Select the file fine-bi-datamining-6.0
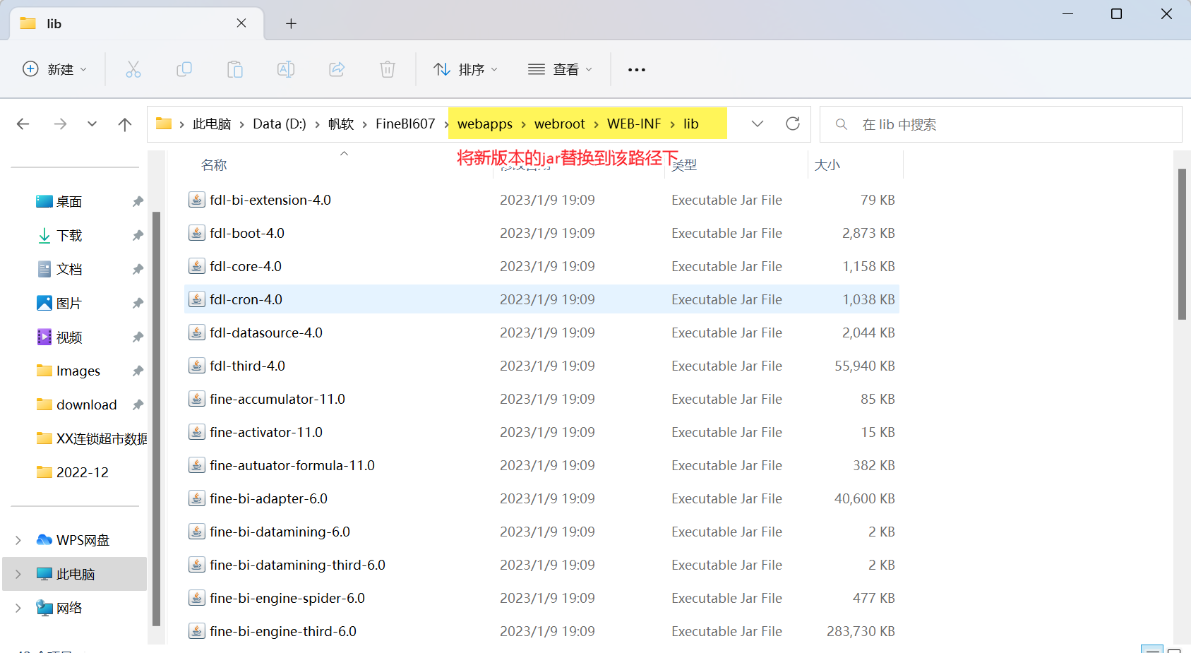 click(541, 532)
